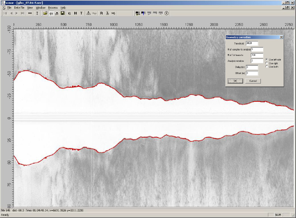296x218 pixels.
Task: Click the Delay (m) input field
Action: pyautogui.click(x=252, y=67)
